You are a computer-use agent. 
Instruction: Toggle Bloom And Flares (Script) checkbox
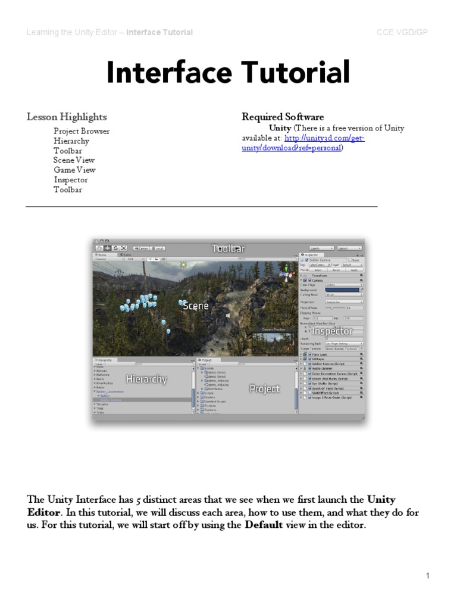point(309,378)
